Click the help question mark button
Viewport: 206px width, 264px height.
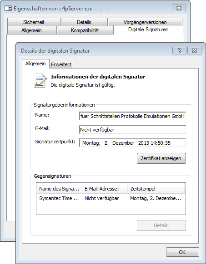(179, 50)
